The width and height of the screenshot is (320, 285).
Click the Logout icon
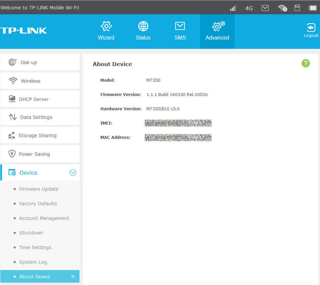tap(311, 28)
